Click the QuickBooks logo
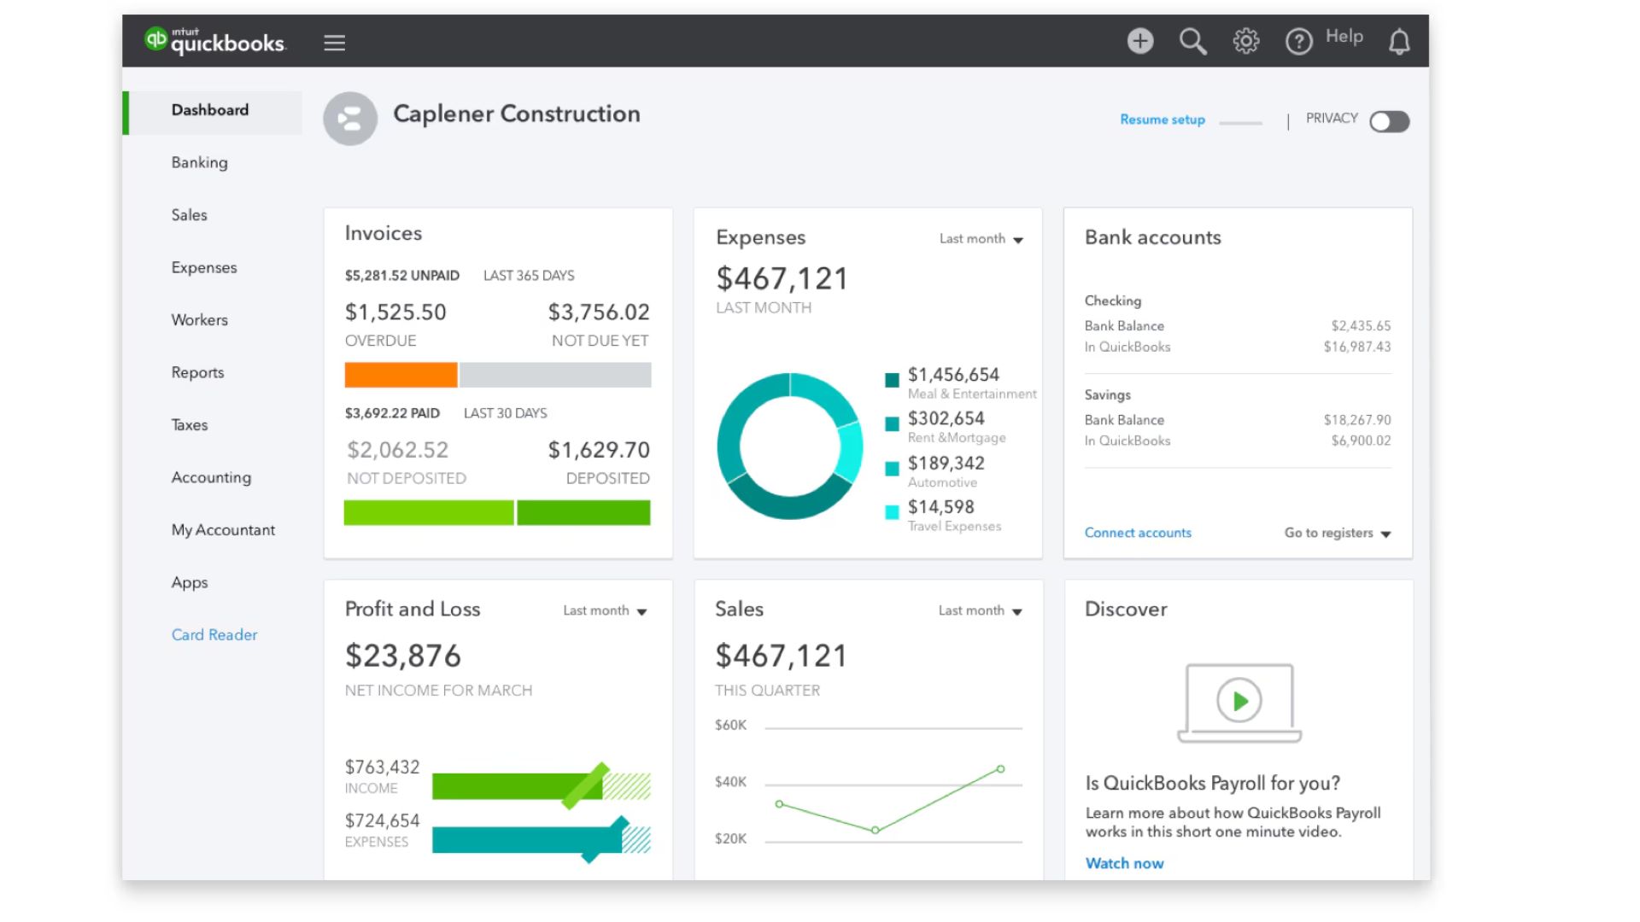Image resolution: width=1640 pixels, height=922 pixels. click(215, 41)
